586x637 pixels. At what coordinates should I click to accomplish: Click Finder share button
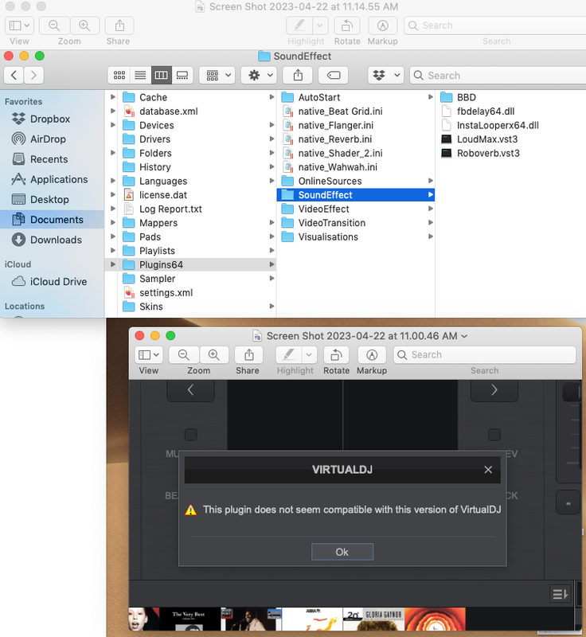pos(298,75)
